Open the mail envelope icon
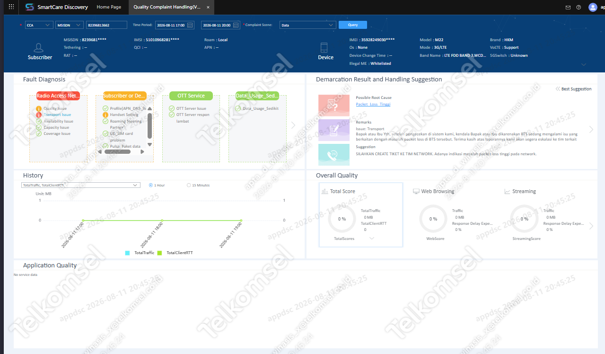 pos(568,7)
